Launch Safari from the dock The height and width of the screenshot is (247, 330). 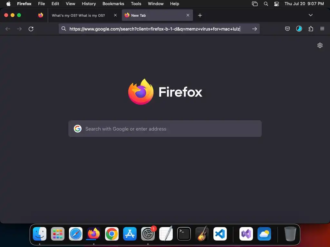click(x=75, y=234)
